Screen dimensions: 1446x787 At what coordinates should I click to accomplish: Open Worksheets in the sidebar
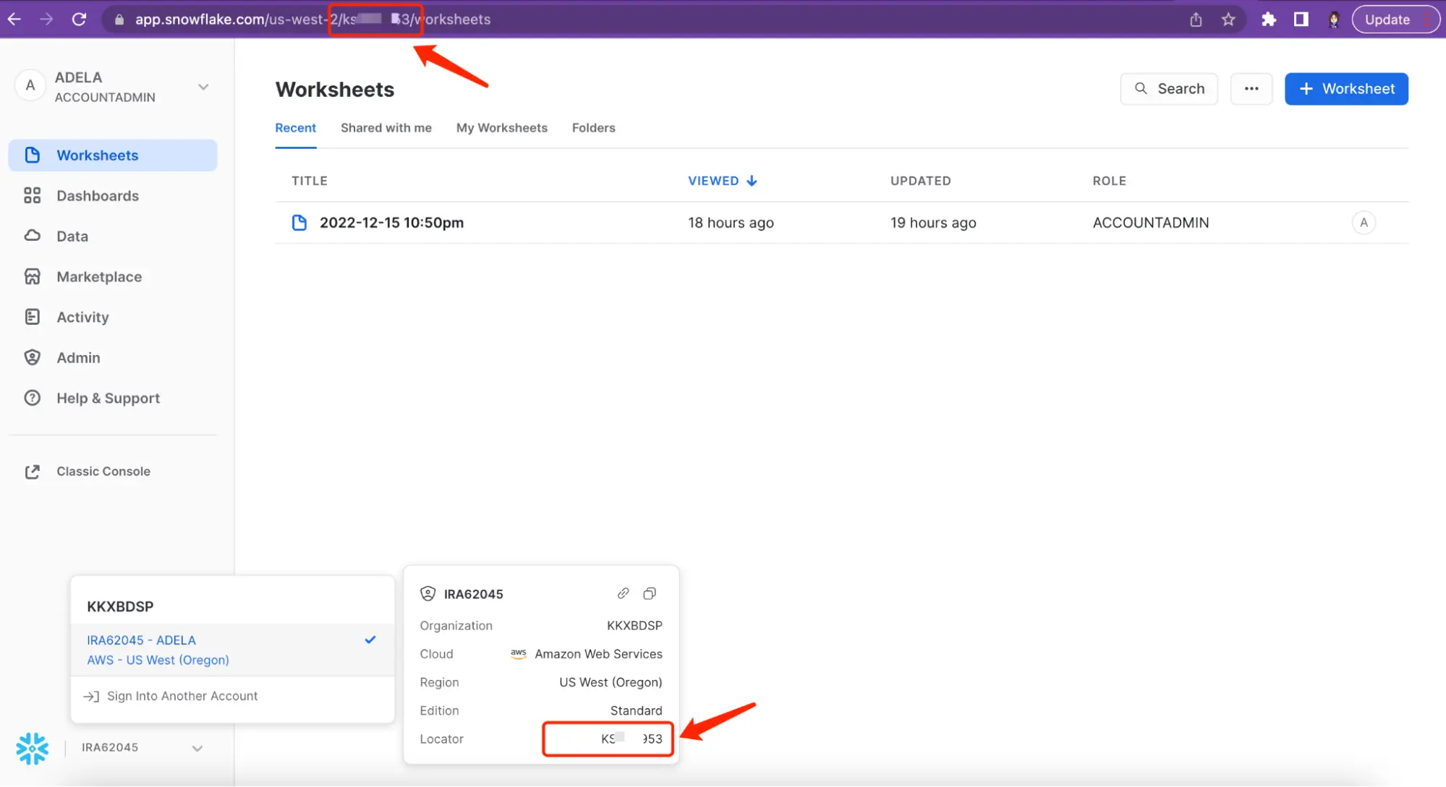pyautogui.click(x=113, y=156)
